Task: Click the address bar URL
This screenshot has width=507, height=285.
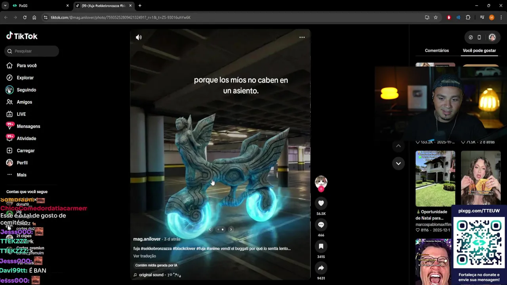Action: [120, 17]
